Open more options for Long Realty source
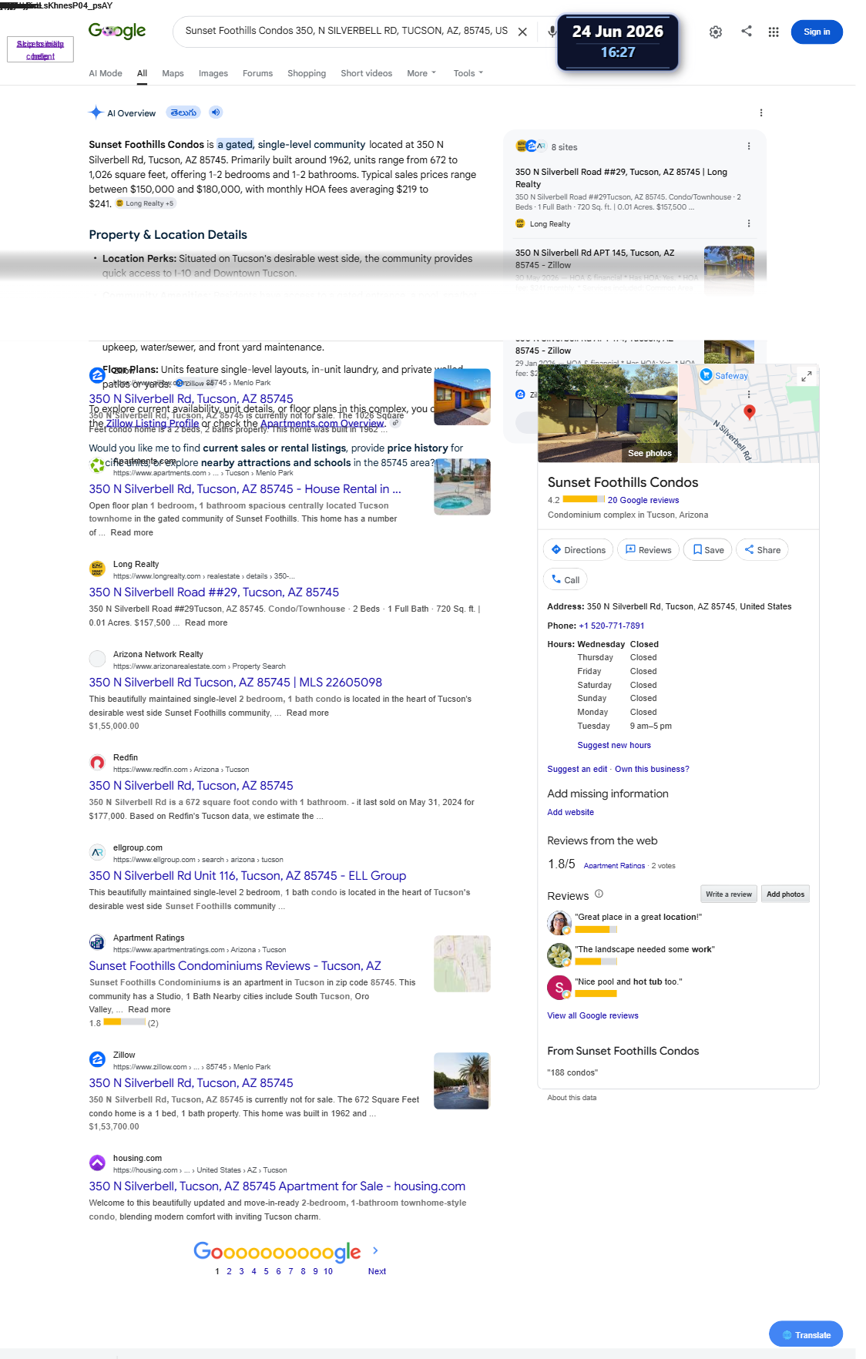 coord(749,223)
